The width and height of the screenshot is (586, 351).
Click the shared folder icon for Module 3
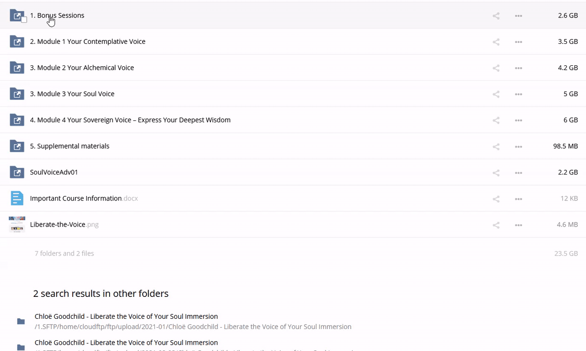[17, 94]
